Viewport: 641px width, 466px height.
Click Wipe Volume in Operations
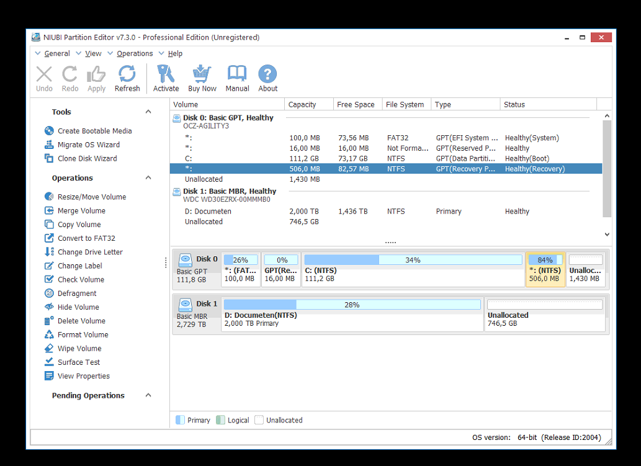point(79,349)
